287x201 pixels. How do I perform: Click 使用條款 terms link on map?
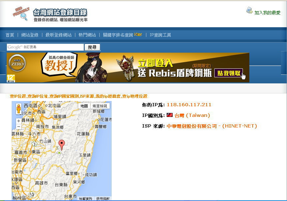[103, 199]
